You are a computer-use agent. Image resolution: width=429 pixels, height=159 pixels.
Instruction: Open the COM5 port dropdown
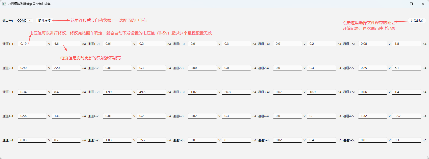point(24,21)
